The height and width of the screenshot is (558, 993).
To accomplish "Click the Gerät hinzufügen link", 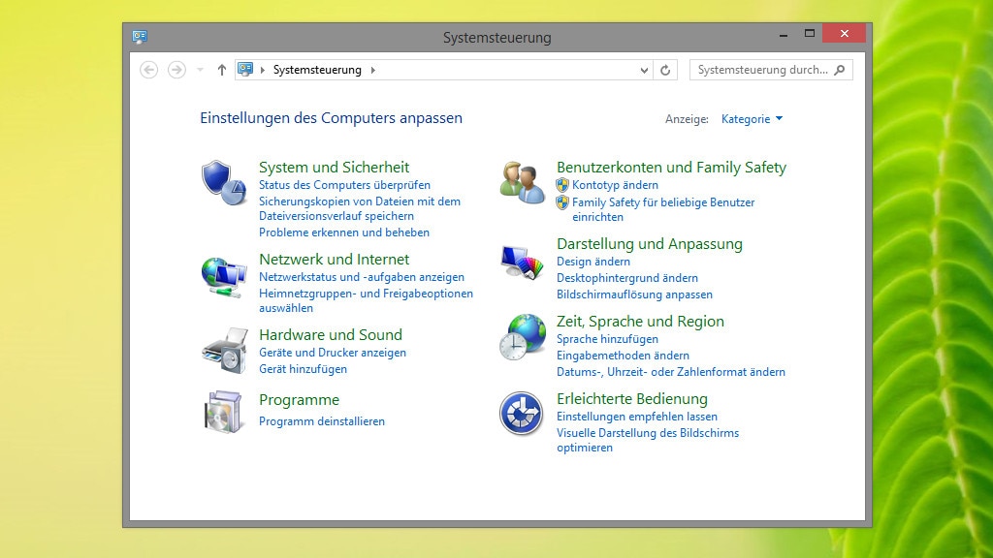I will coord(303,369).
